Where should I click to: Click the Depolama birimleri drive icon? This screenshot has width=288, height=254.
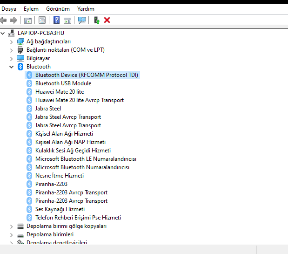pos(20,235)
